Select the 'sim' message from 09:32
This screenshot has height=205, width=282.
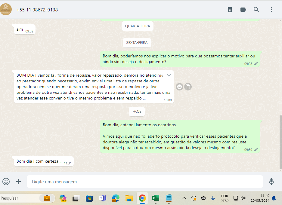[25, 29]
